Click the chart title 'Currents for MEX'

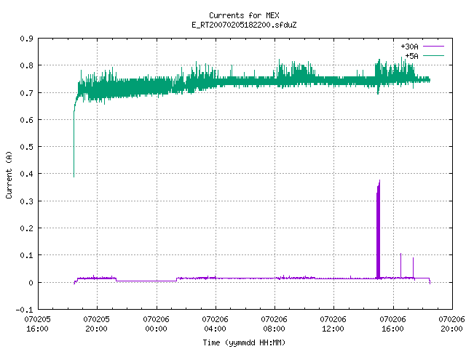(244, 15)
